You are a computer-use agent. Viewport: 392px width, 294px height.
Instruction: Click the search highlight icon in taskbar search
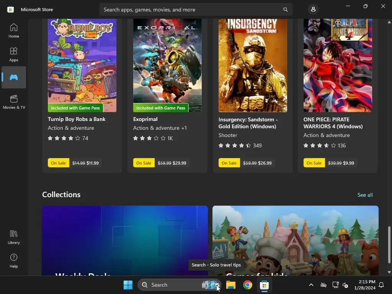click(210, 285)
